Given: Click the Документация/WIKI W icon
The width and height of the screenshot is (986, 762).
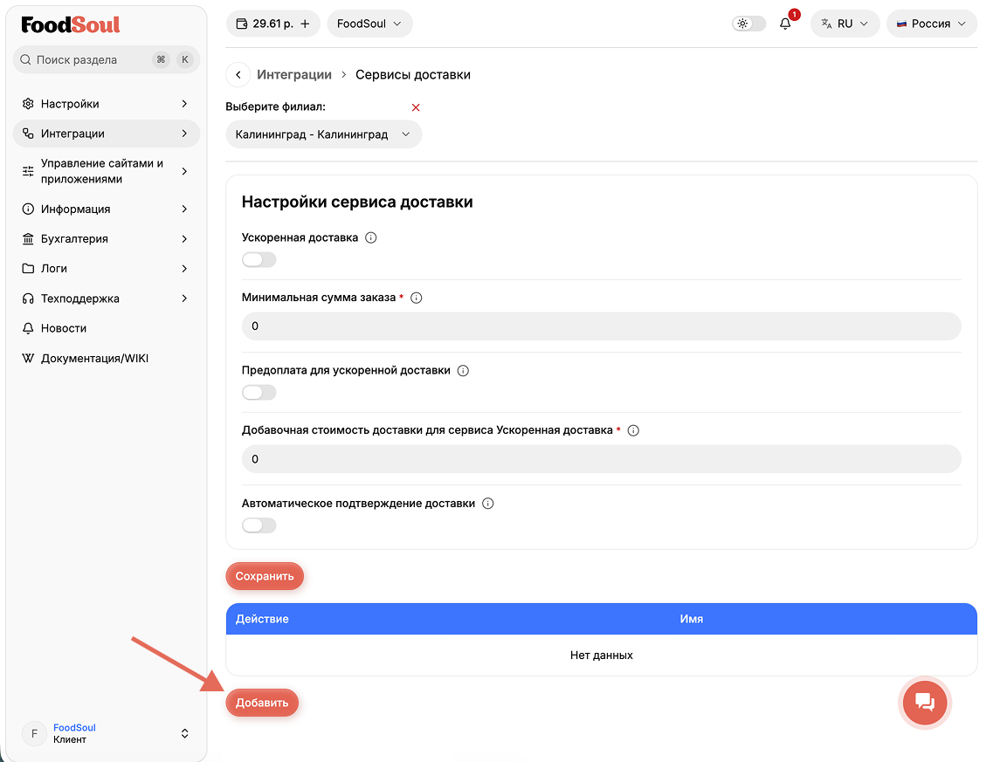Looking at the screenshot, I should point(28,359).
